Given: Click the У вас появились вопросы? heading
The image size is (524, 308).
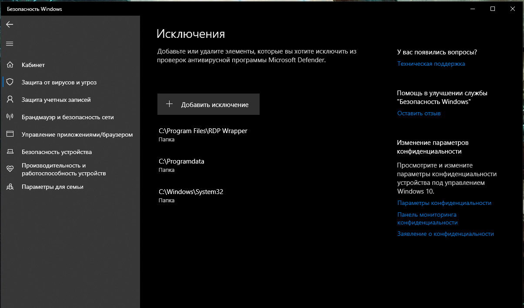Looking at the screenshot, I should pyautogui.click(x=437, y=52).
